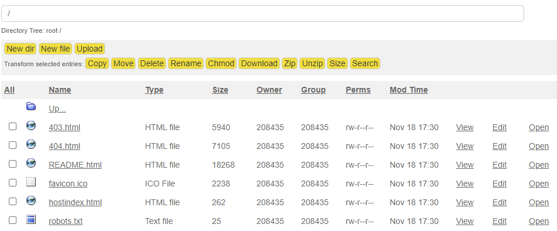Click the Size button in the transform bar
This screenshot has width=557, height=231.
pos(337,63)
